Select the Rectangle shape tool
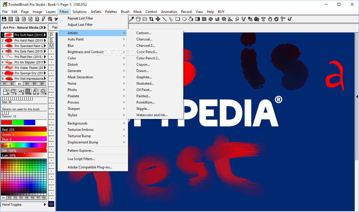The width and height of the screenshot is (359, 212). tap(178, 19)
